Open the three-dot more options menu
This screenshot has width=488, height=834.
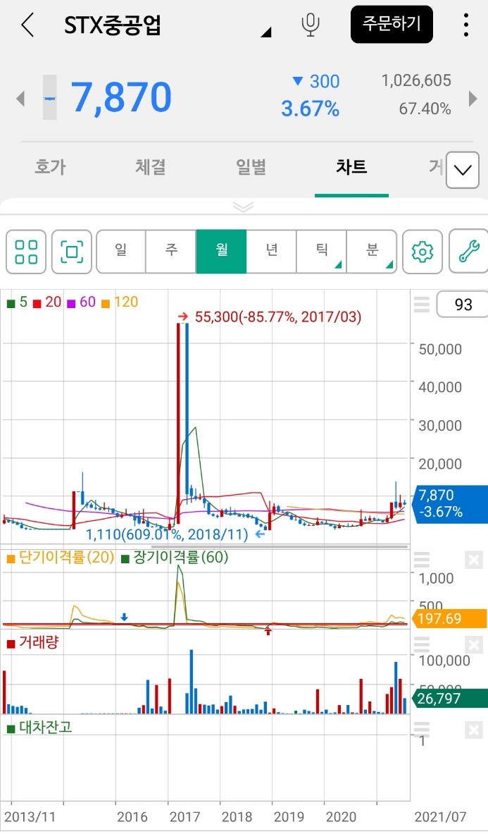click(x=465, y=25)
